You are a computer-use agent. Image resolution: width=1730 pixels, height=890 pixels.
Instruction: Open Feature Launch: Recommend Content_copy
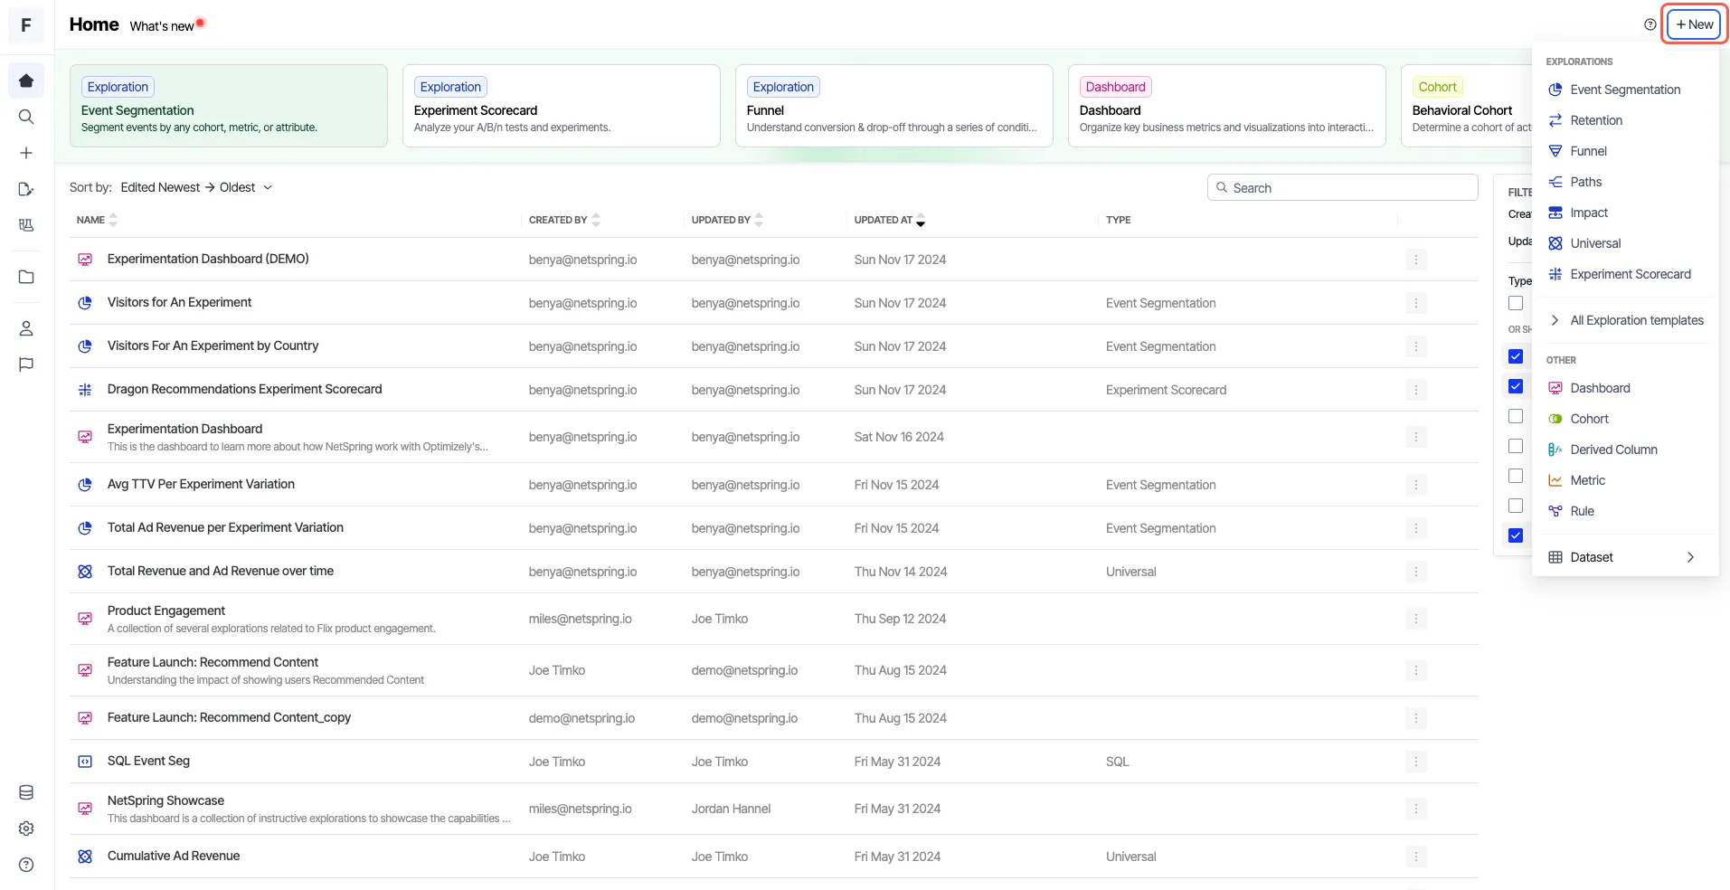pyautogui.click(x=229, y=717)
